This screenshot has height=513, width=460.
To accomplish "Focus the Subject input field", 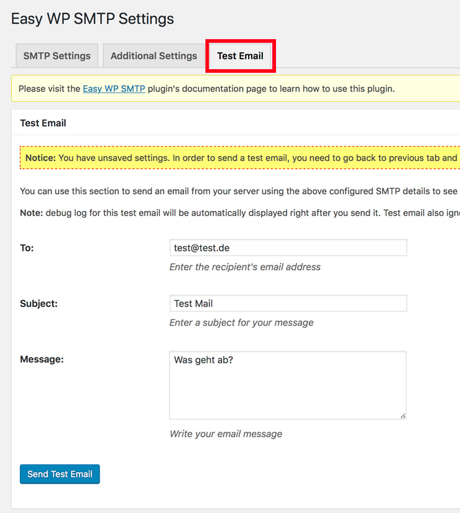I will coord(288,303).
